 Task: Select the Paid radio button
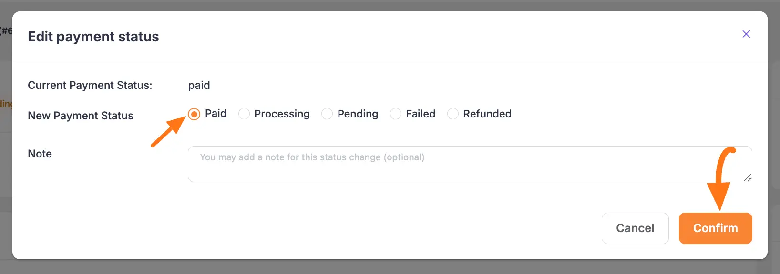194,114
